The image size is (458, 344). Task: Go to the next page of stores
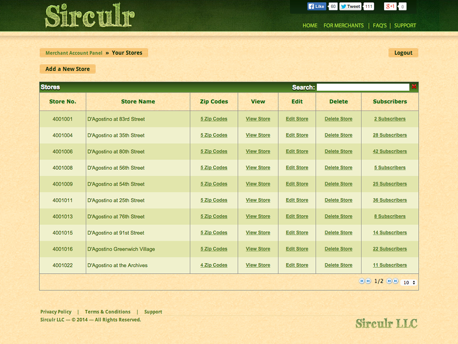click(x=389, y=281)
